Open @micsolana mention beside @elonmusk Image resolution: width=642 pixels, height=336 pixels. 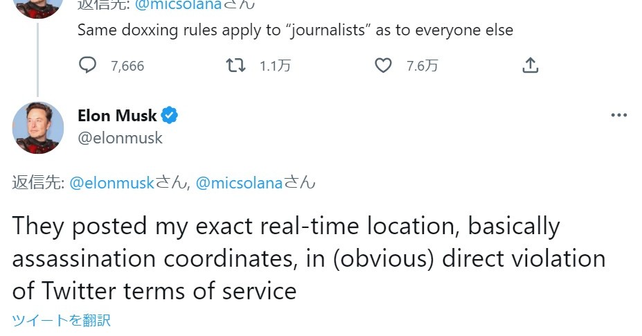coord(240,183)
